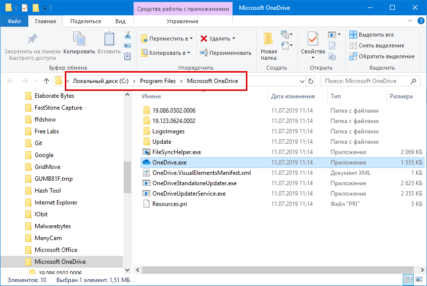
Task: Click the Local disk (C:) breadcrumb
Action: point(100,81)
